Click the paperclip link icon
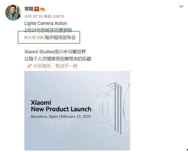The image size is (188, 152). tap(29, 66)
